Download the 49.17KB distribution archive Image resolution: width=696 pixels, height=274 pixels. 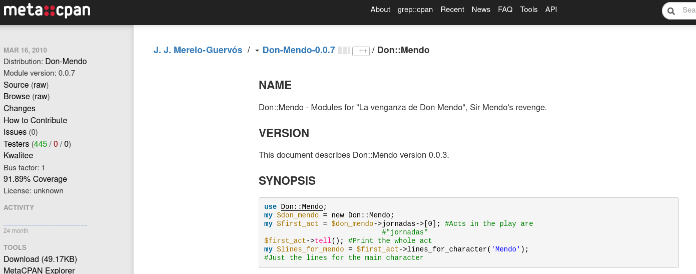click(x=40, y=259)
